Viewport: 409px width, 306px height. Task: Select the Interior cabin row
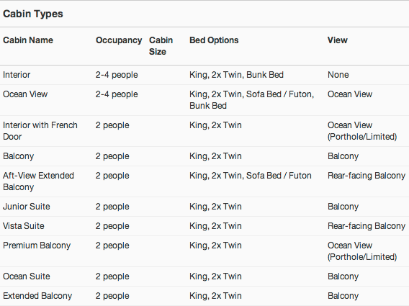click(204, 75)
